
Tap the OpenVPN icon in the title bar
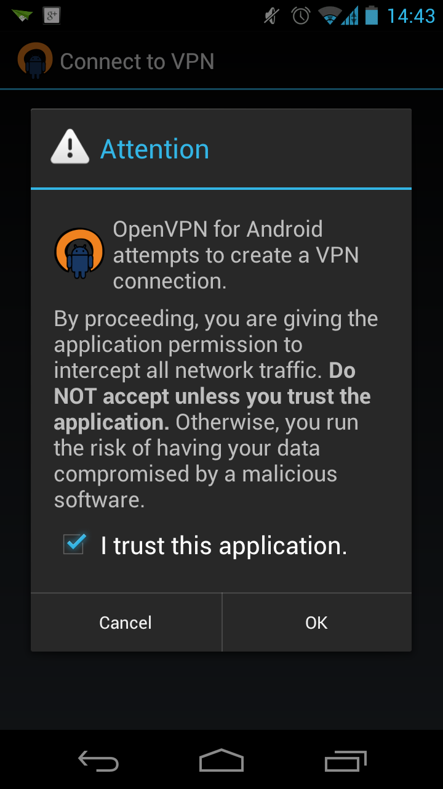(34, 60)
